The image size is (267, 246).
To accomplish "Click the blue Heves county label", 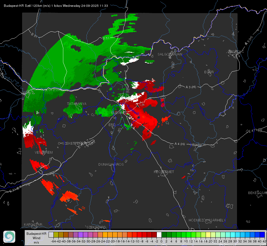I will click(x=202, y=111).
